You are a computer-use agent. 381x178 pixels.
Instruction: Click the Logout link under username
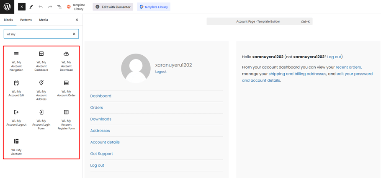click(x=161, y=72)
